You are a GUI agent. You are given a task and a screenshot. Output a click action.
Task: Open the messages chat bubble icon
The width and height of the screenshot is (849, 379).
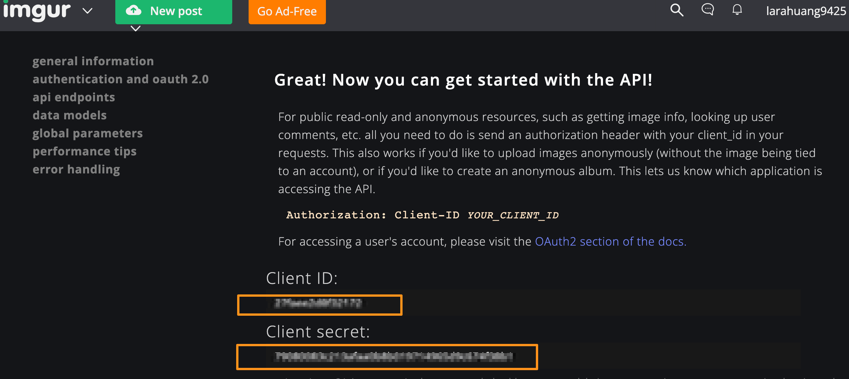click(x=707, y=10)
